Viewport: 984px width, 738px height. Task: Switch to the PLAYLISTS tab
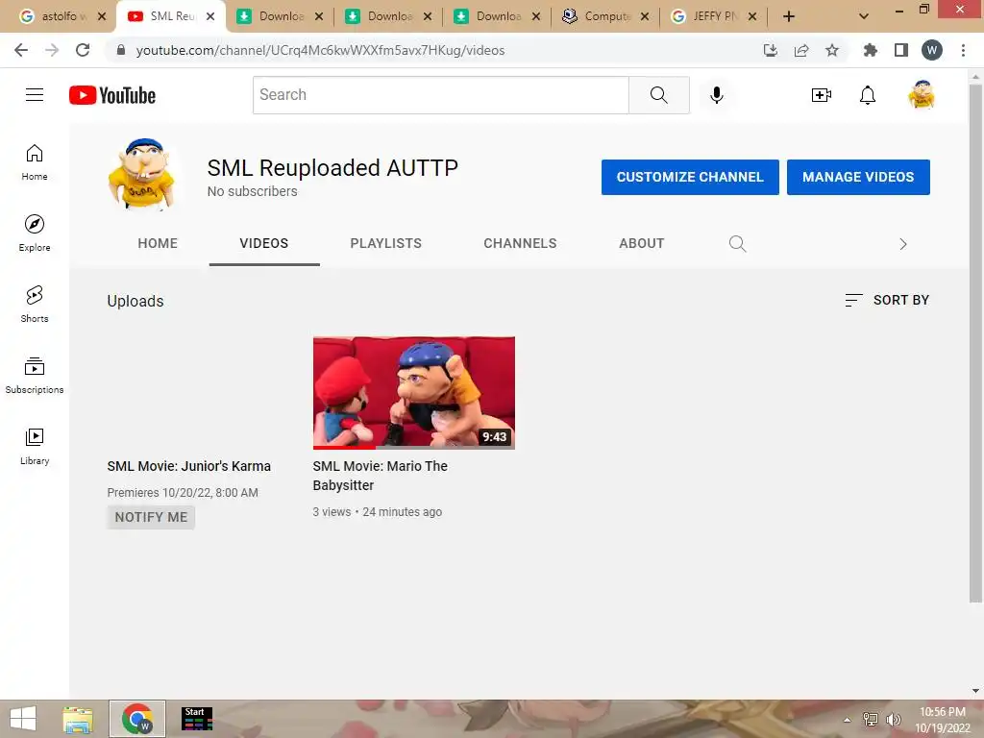[386, 243]
